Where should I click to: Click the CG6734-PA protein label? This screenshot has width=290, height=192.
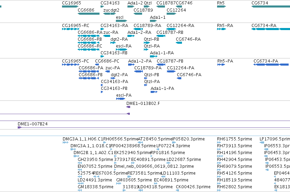pyautogui.click(x=266, y=61)
